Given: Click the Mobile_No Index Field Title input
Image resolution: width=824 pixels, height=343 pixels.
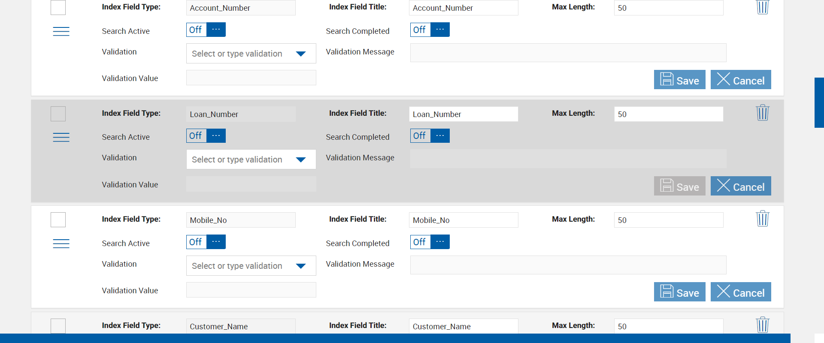Looking at the screenshot, I should click(463, 220).
